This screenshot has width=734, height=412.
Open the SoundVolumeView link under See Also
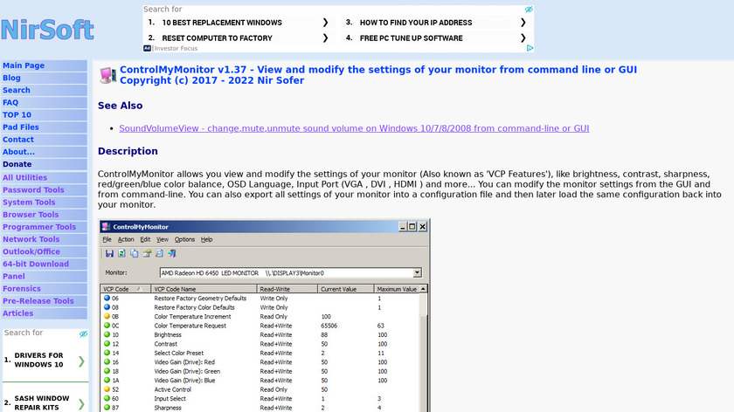[354, 128]
